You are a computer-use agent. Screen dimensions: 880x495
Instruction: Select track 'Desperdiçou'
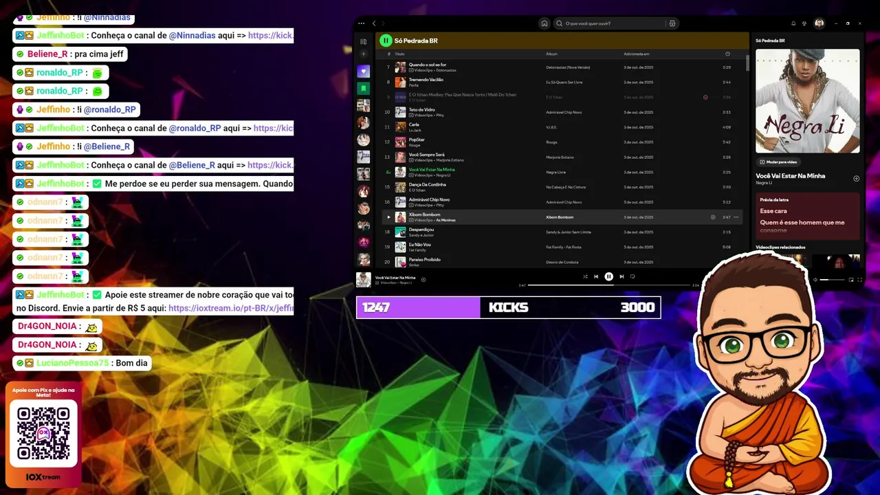[421, 230]
